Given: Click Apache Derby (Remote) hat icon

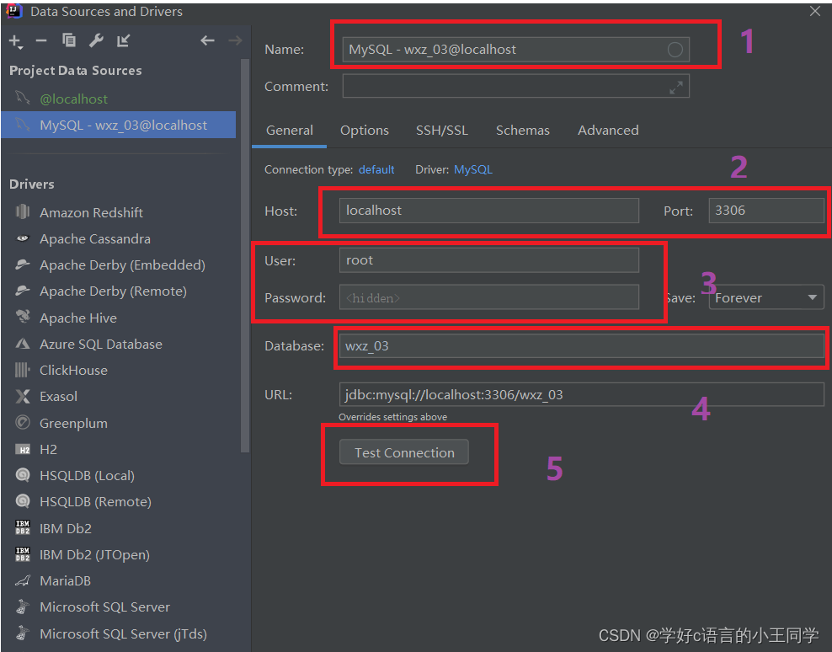Looking at the screenshot, I should coord(22,291).
